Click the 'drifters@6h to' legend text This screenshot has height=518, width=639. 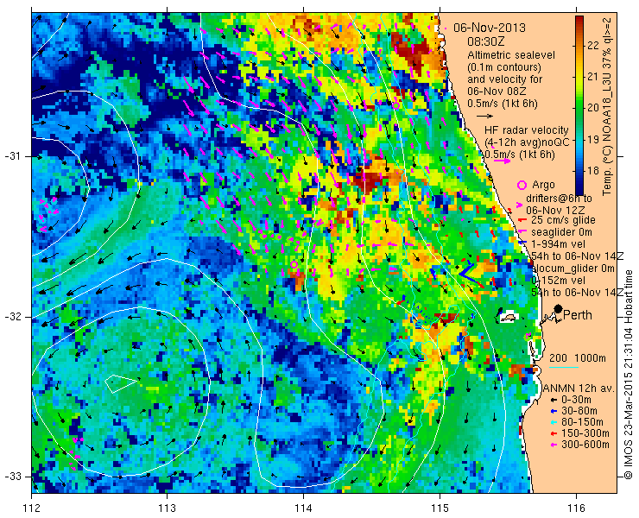tap(560, 198)
